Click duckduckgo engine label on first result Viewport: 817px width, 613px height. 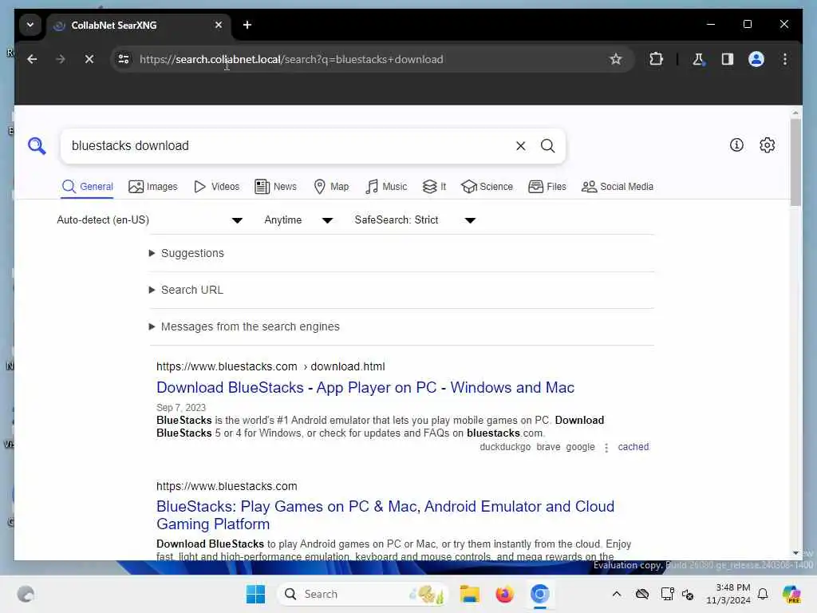click(505, 447)
